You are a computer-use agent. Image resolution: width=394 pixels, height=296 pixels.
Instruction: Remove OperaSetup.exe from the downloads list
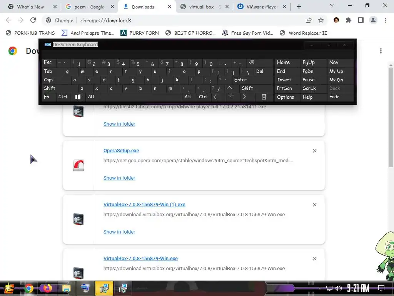315,151
